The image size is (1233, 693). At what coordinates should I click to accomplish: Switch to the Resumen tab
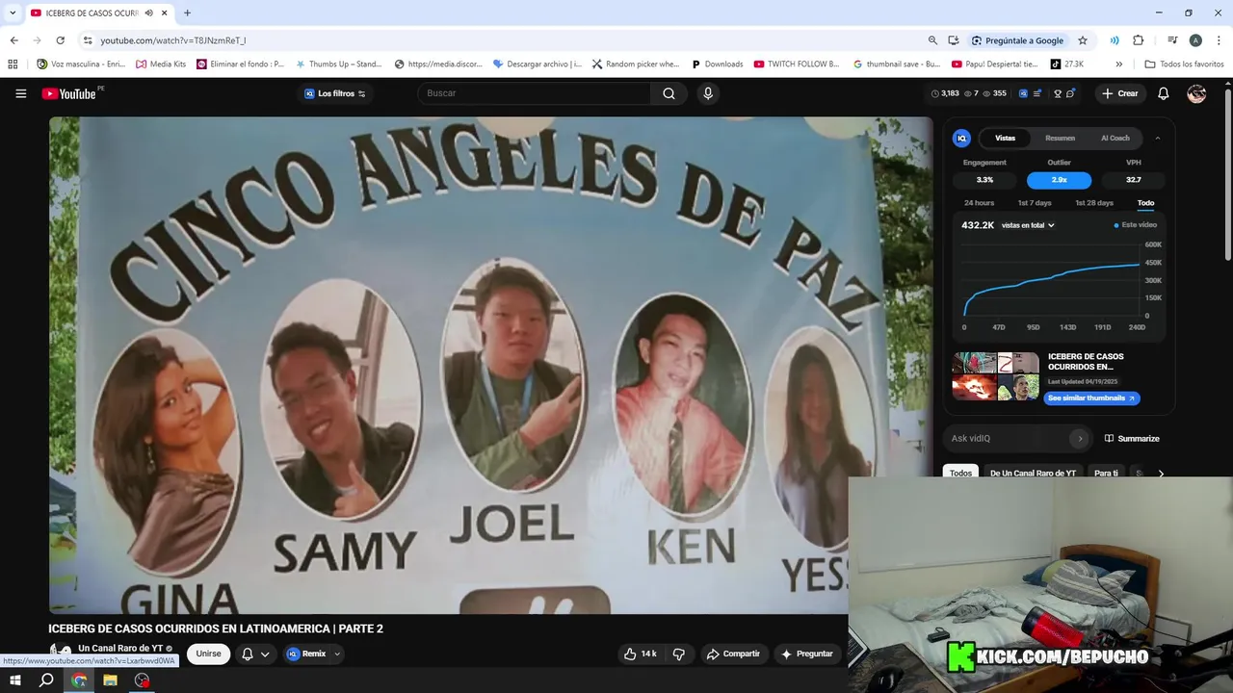click(1060, 138)
